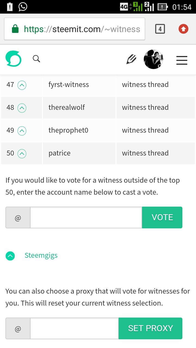Screen dimensions: 196x348
Task: Toggle upvote for patrice witness
Action: click(x=22, y=154)
